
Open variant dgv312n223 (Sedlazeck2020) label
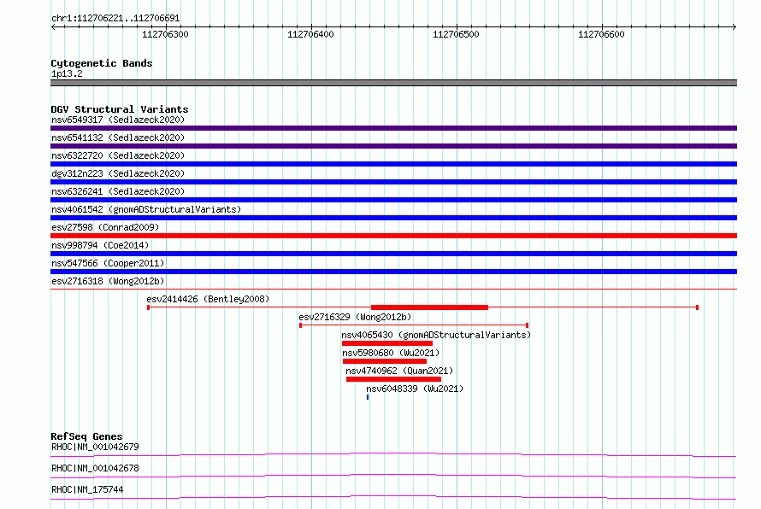[x=118, y=173]
